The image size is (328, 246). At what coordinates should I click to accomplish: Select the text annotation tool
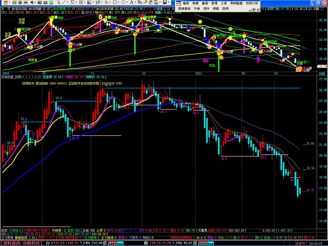coord(131,2)
